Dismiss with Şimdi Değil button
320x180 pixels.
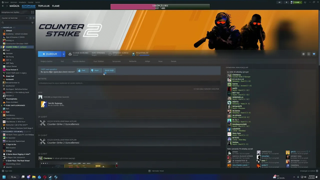pos(109,70)
